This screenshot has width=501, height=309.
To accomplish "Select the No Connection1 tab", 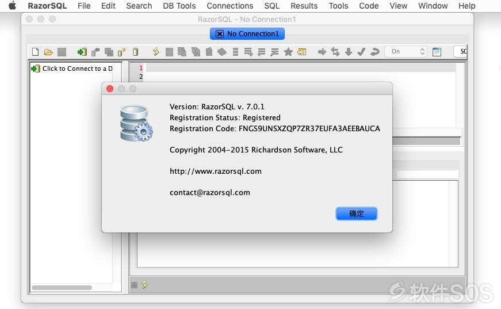I will coord(247,34).
